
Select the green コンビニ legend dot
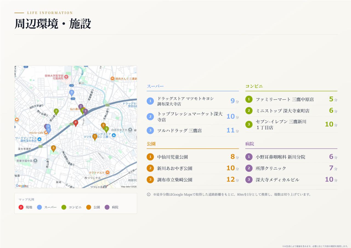pos(64,207)
